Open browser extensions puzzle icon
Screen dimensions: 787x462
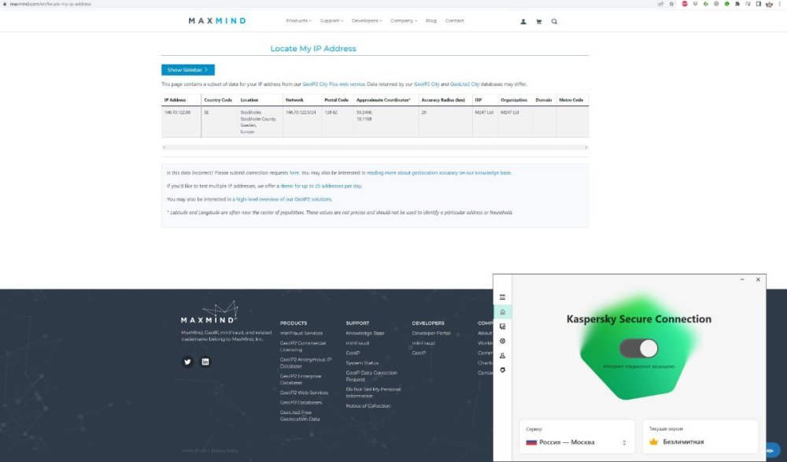737,3
